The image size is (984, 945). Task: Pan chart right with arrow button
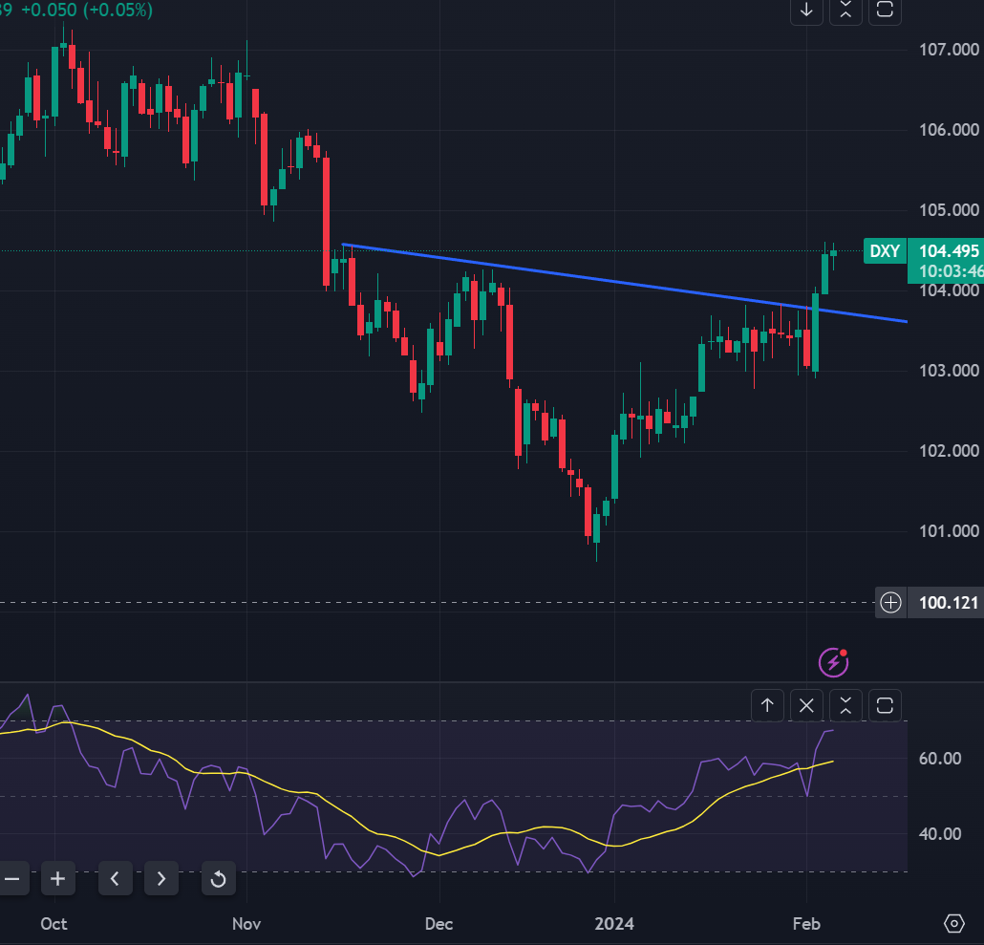(161, 878)
